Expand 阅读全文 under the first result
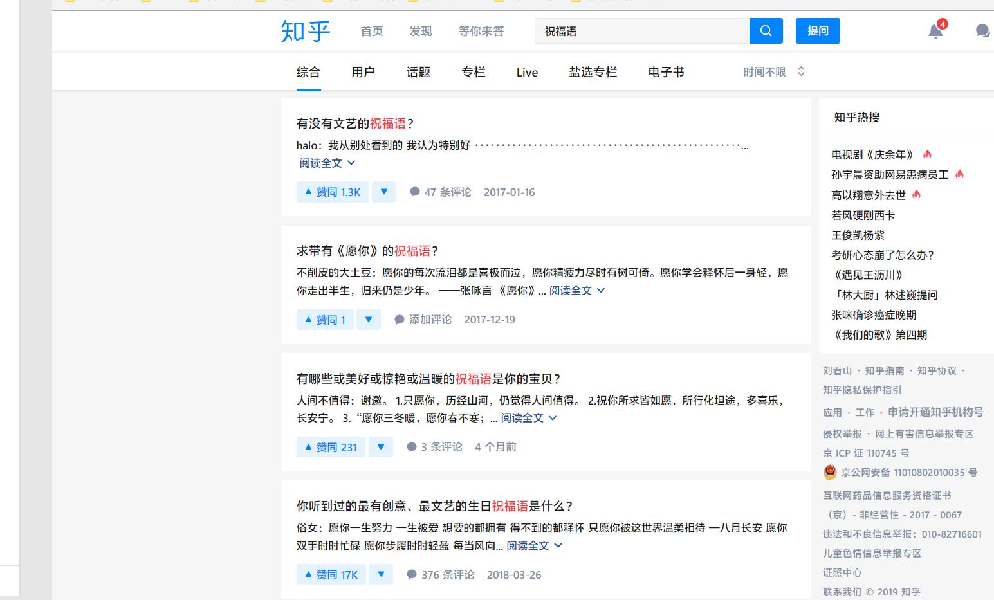The width and height of the screenshot is (994, 600). click(327, 163)
